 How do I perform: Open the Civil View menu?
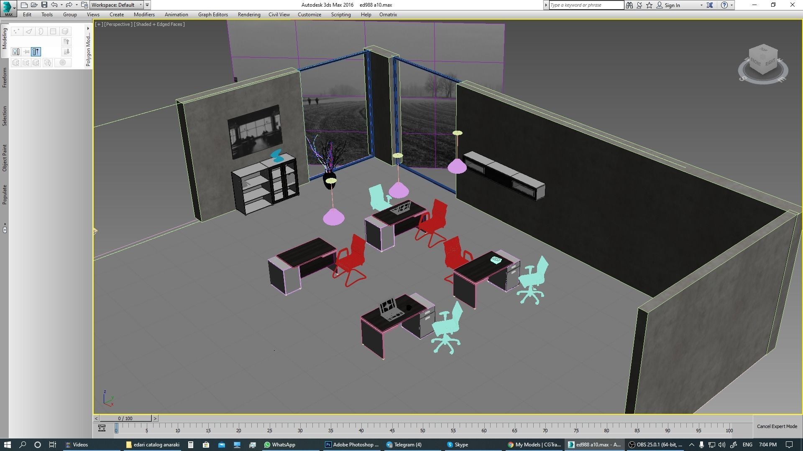click(x=279, y=15)
